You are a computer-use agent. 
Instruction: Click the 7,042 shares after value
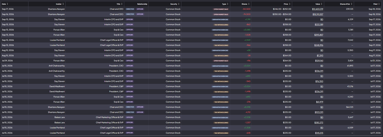[x=350, y=40]
